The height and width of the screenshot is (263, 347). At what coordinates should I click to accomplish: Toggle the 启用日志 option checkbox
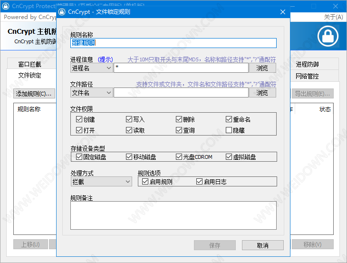pyautogui.click(x=199, y=182)
